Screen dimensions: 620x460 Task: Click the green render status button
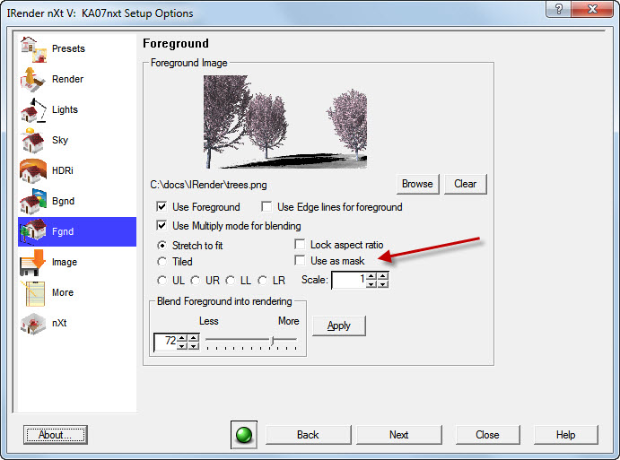(243, 435)
